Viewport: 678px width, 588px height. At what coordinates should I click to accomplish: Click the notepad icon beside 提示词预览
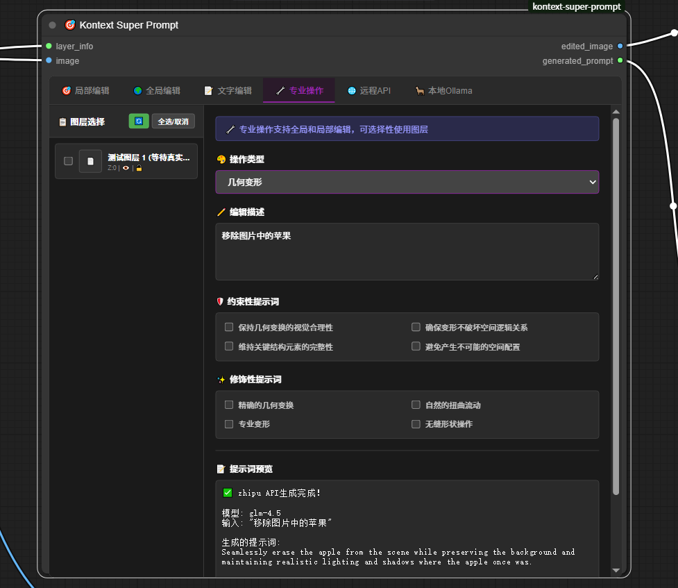tap(221, 469)
